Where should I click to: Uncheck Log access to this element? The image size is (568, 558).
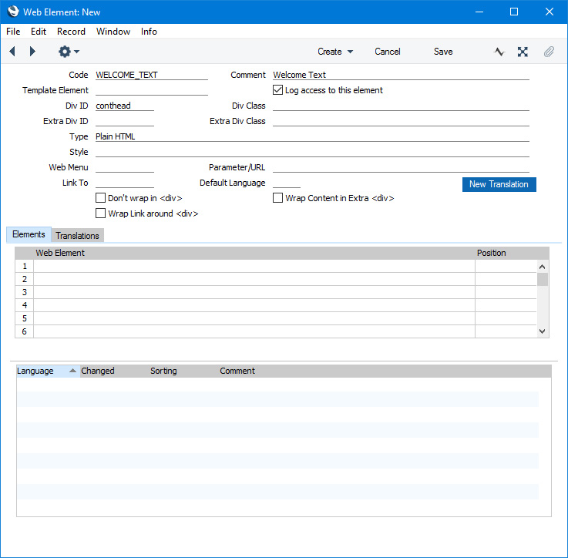click(278, 90)
